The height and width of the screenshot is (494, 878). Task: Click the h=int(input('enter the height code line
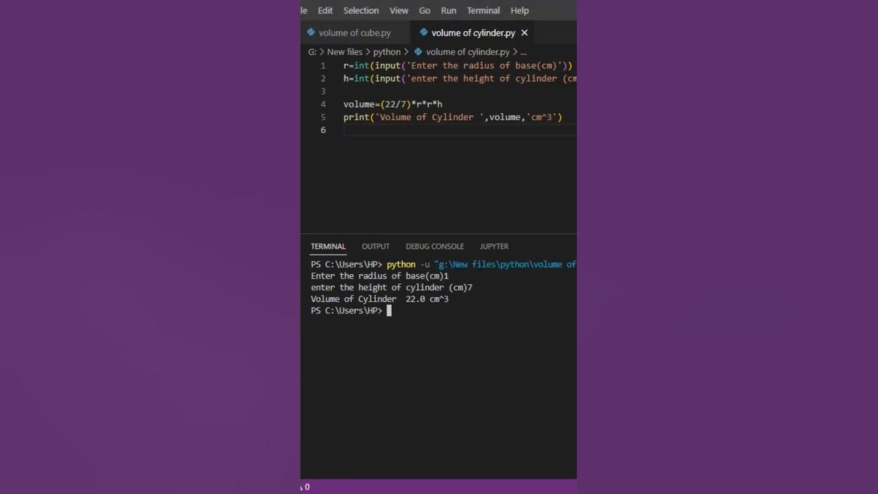click(460, 79)
